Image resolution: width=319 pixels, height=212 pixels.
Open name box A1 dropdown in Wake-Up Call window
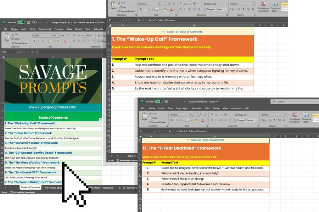(123, 20)
